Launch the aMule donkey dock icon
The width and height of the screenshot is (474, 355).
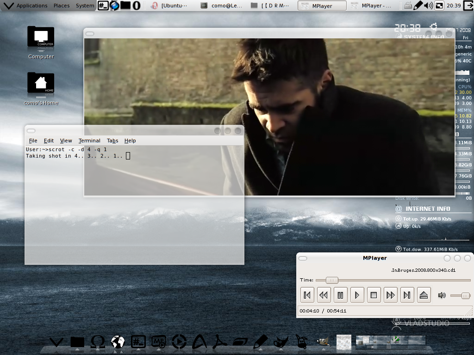301,342
